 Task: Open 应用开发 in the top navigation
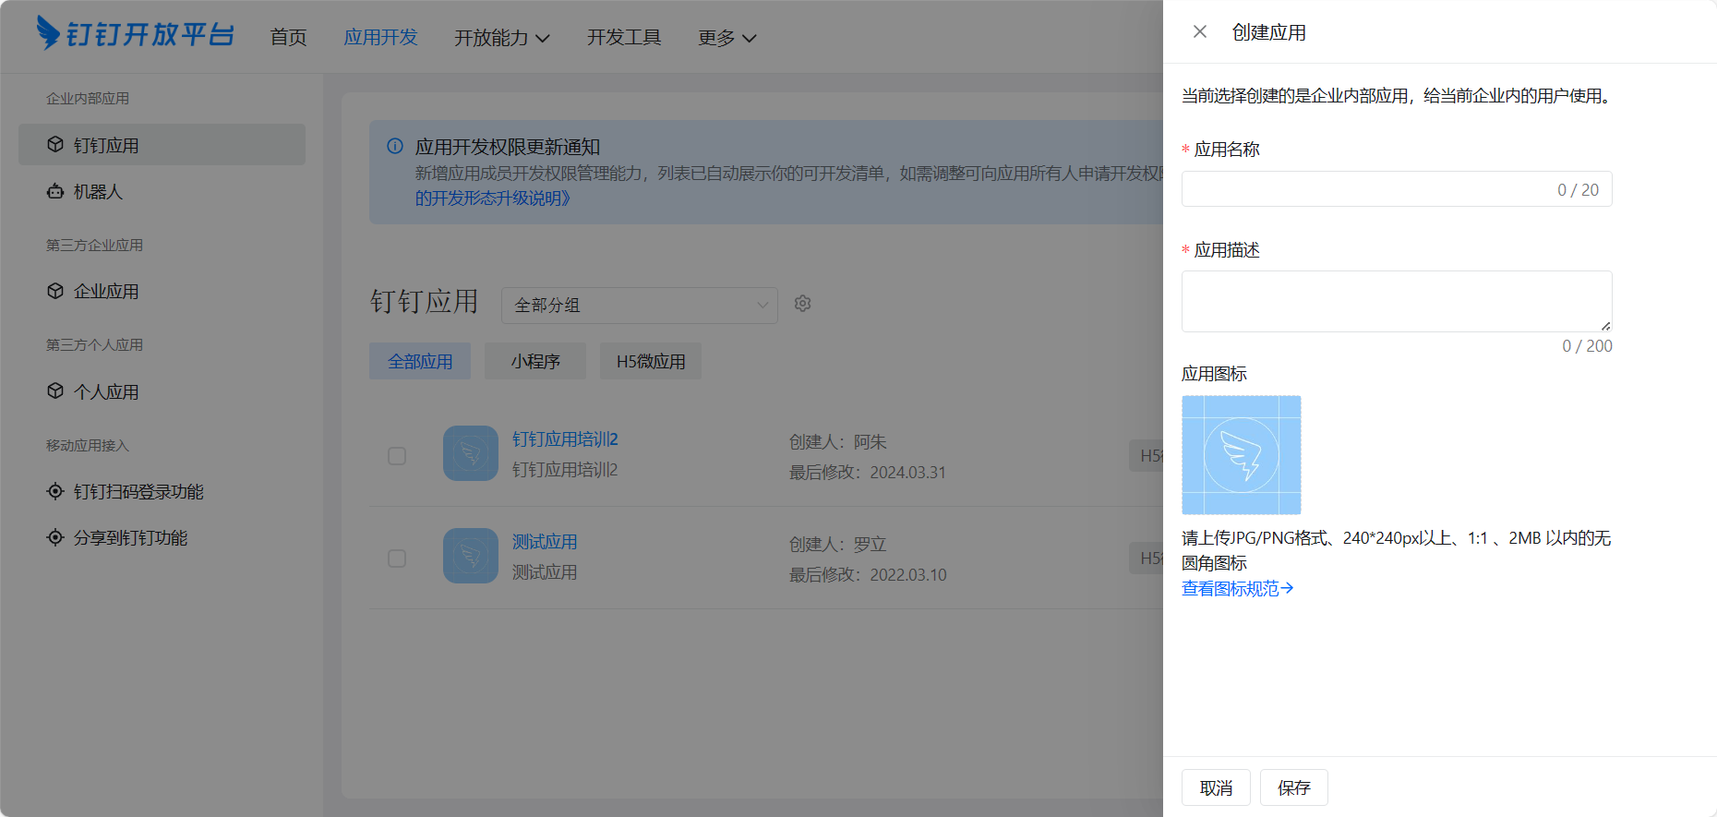point(380,38)
